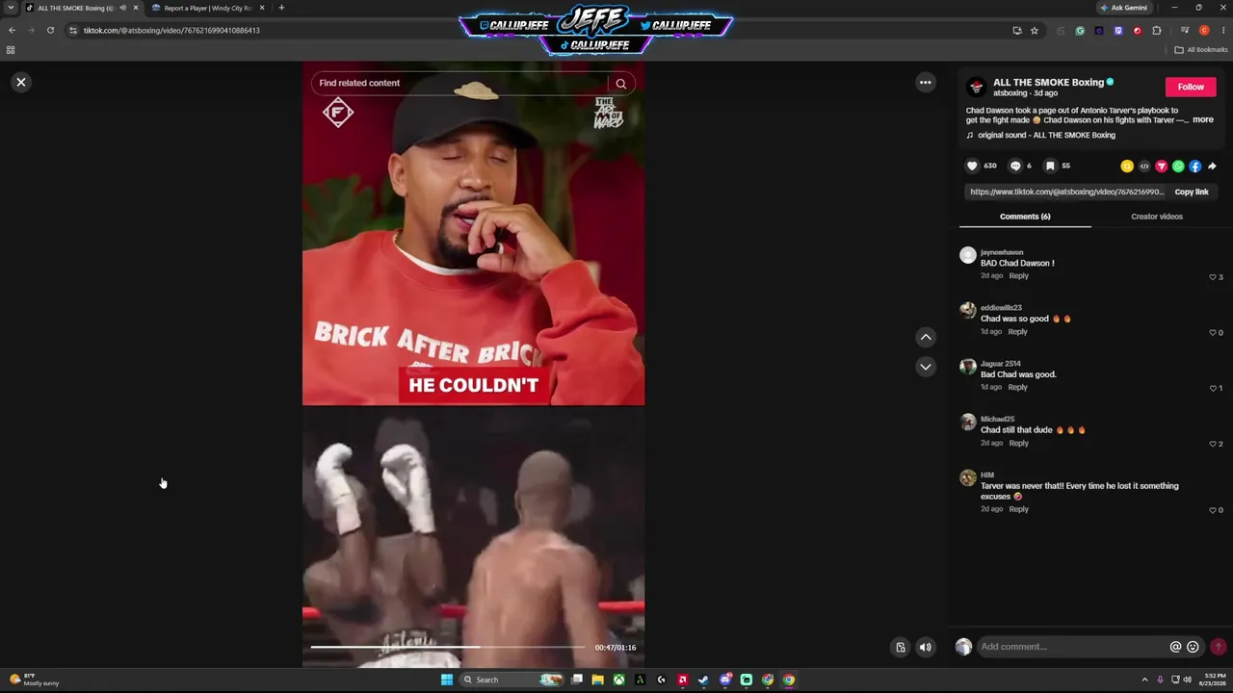Screen dimensions: 1233x693
Task: Reply to jaynewhaven's comment
Action: point(1018,276)
